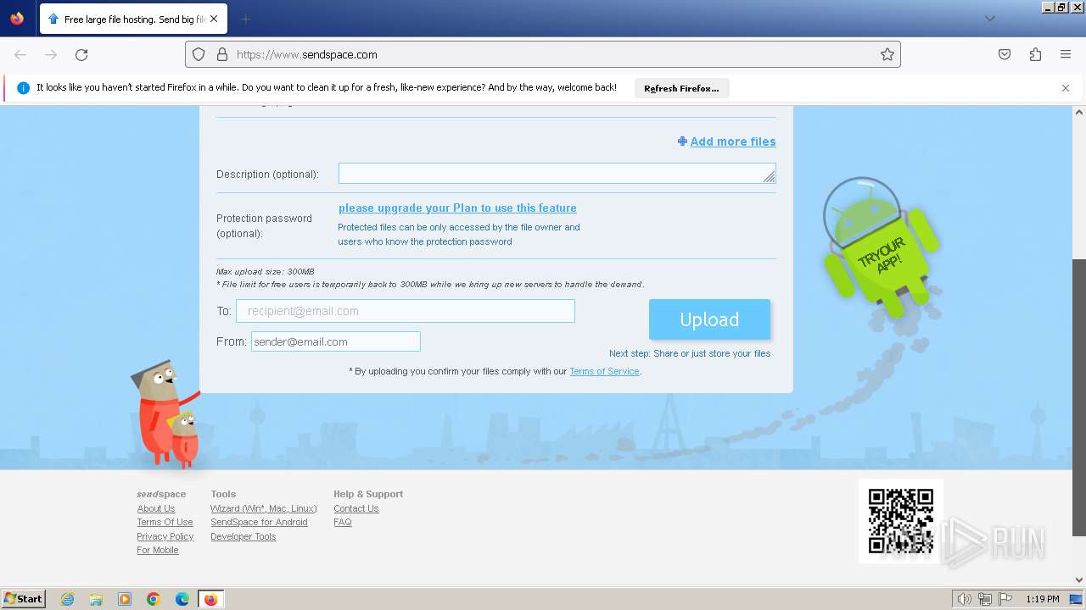Viewport: 1086px width, 610px height.
Task: Click Add more files link
Action: pos(733,141)
